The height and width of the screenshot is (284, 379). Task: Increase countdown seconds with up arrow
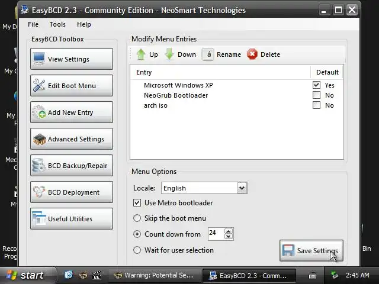pyautogui.click(x=229, y=231)
